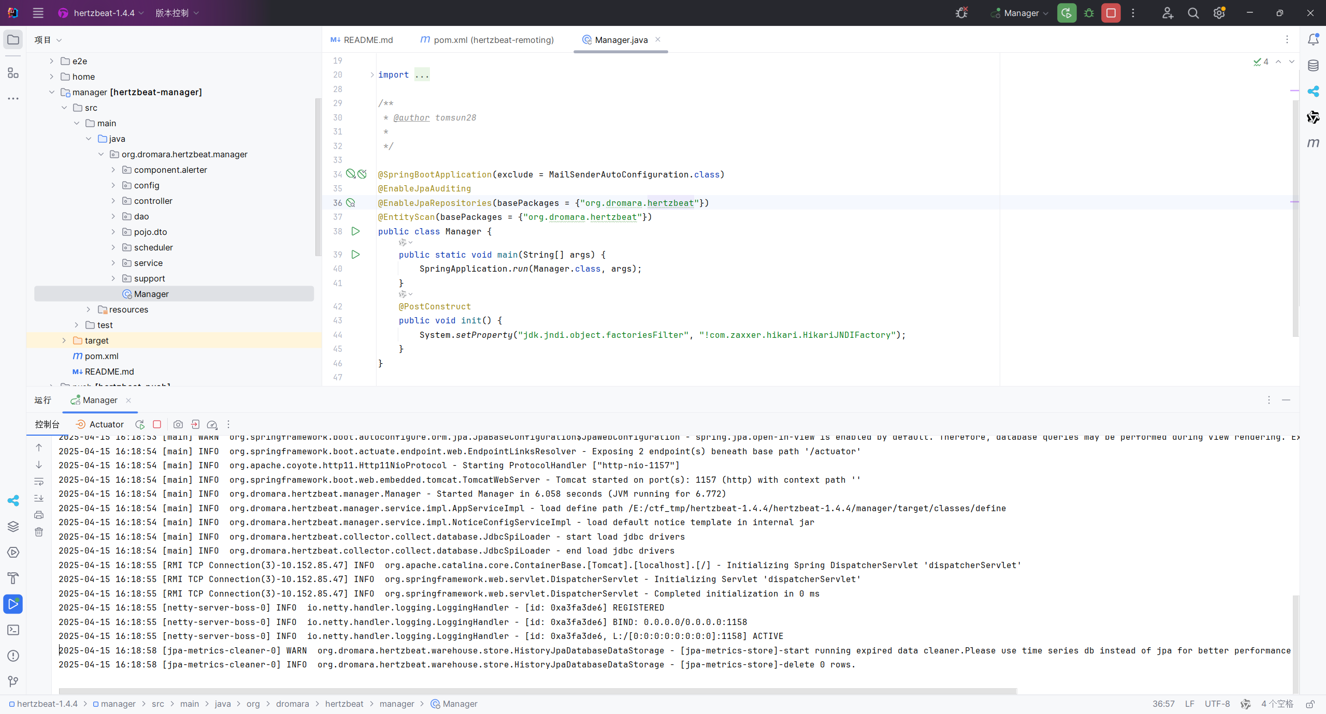
Task: Select the Manager class in the project tree
Action: coord(174,294)
